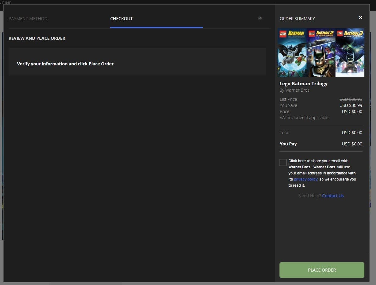Click 'VAT included if applicable' note
376x285 pixels.
click(x=304, y=118)
